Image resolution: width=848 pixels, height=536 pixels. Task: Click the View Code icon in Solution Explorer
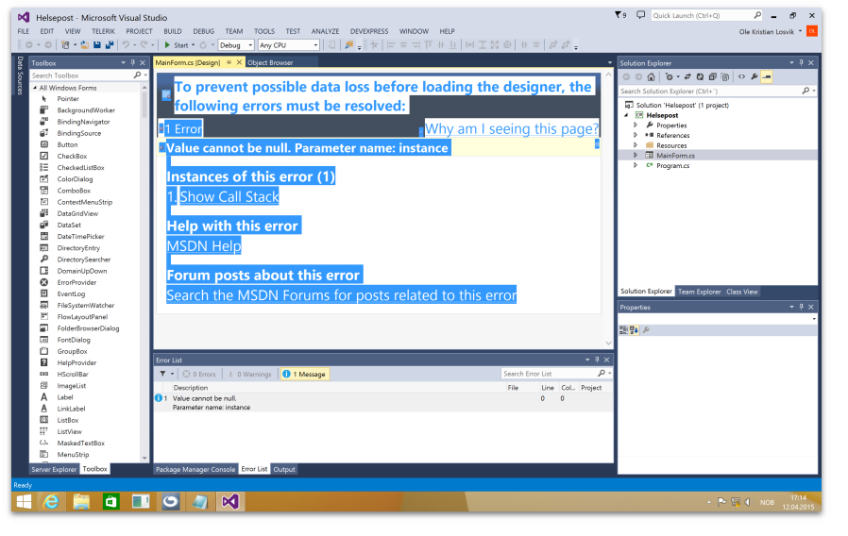coord(741,76)
